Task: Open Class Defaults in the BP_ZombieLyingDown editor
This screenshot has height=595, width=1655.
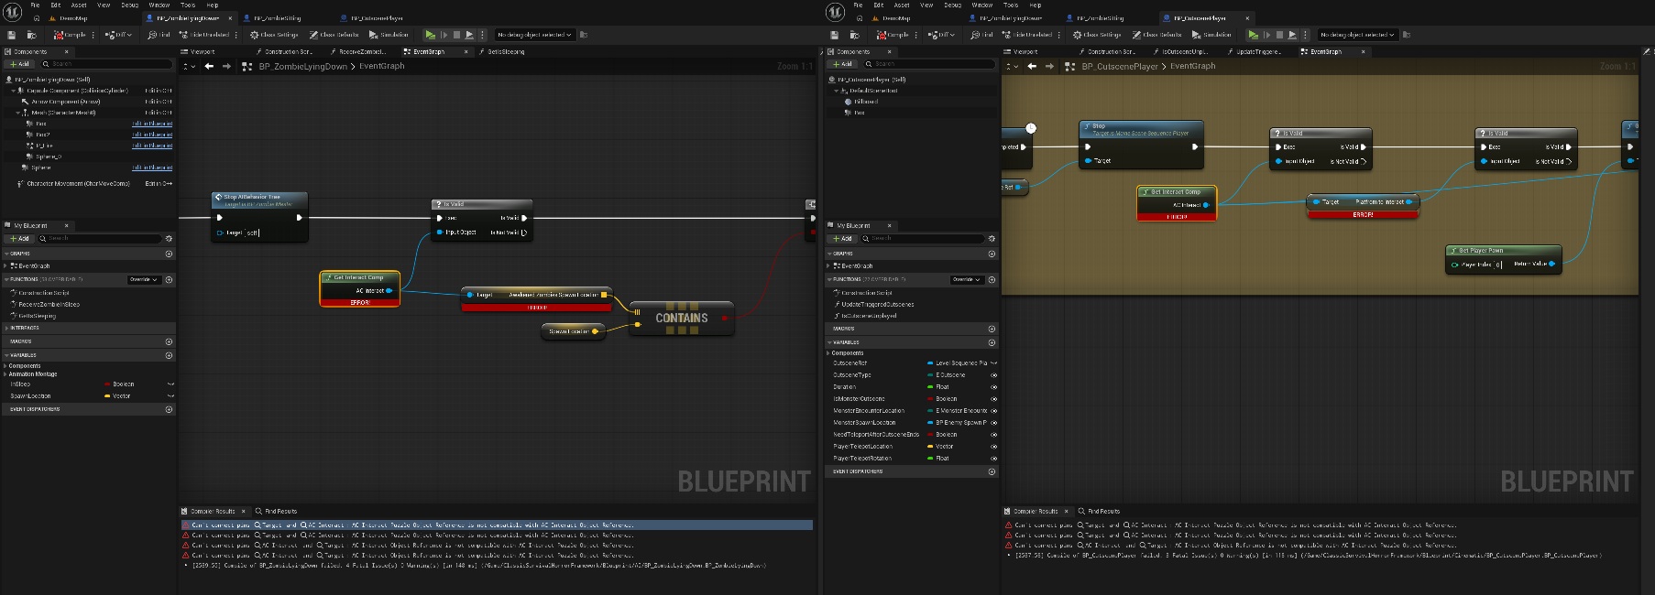Action: tap(334, 35)
